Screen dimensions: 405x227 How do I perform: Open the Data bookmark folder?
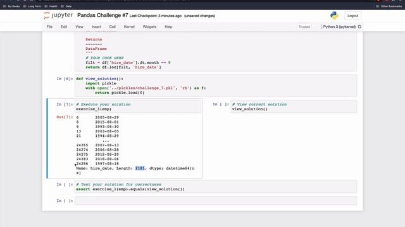point(66,6)
